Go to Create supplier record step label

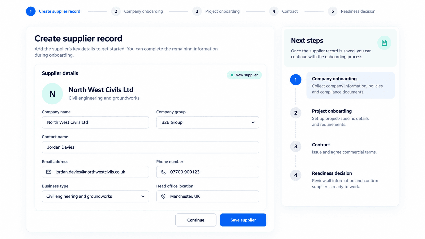[x=59, y=11]
